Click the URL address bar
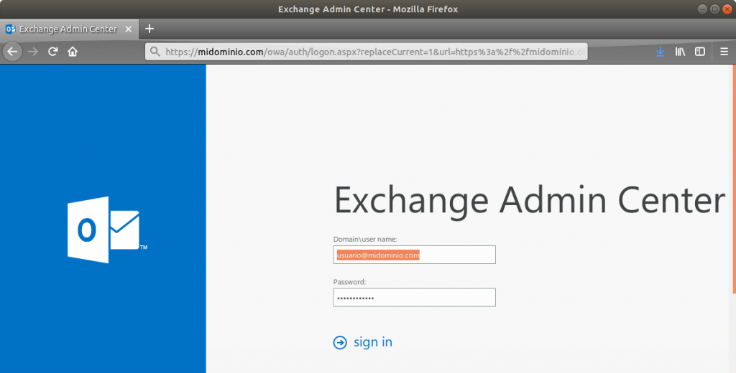The height and width of the screenshot is (373, 736). 366,52
